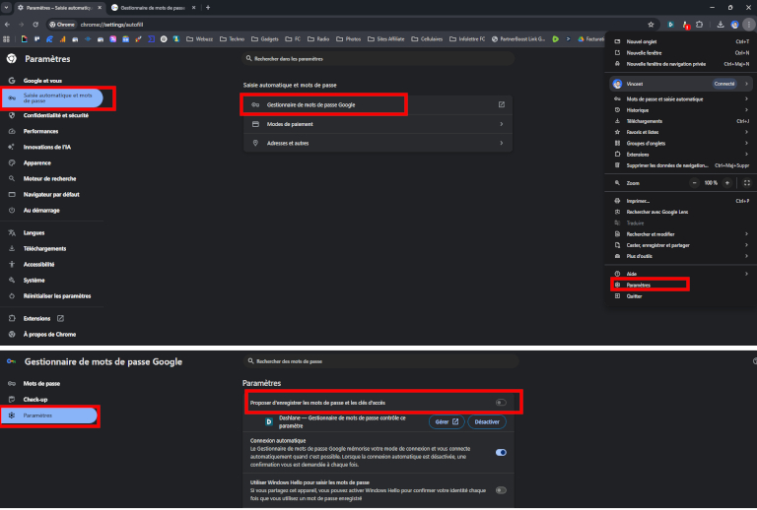Choose Nouvelle fenêtre de navigation privée

coord(681,64)
